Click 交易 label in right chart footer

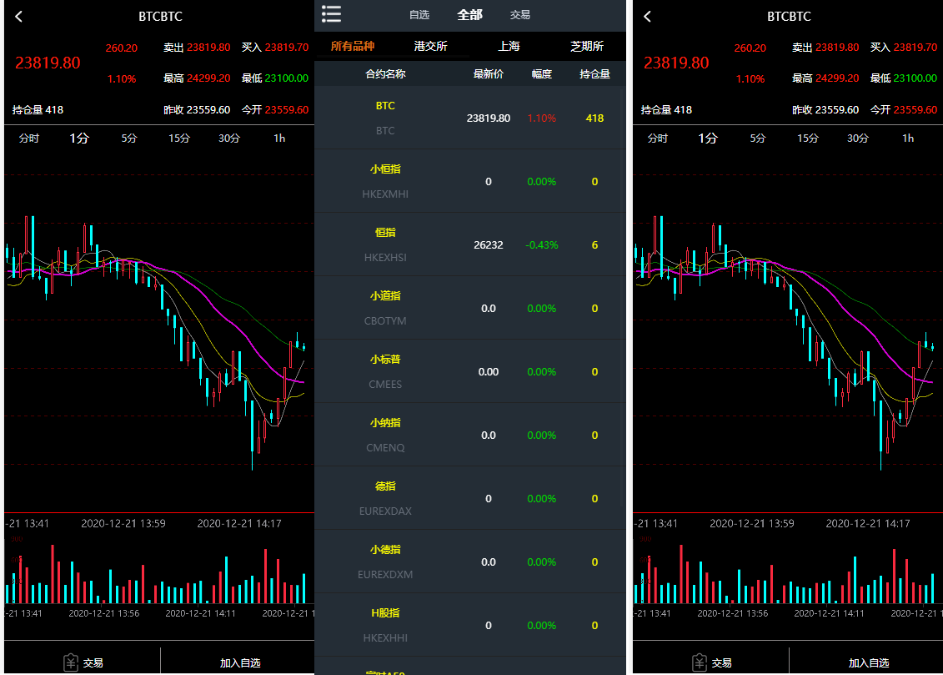(x=722, y=663)
